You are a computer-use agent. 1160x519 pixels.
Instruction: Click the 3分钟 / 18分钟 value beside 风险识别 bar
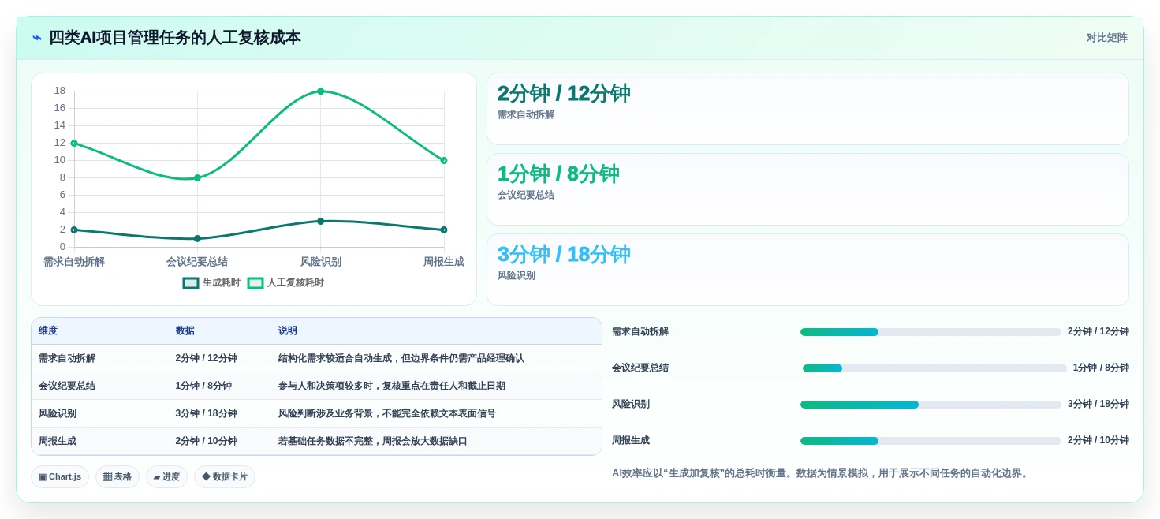pos(1098,405)
